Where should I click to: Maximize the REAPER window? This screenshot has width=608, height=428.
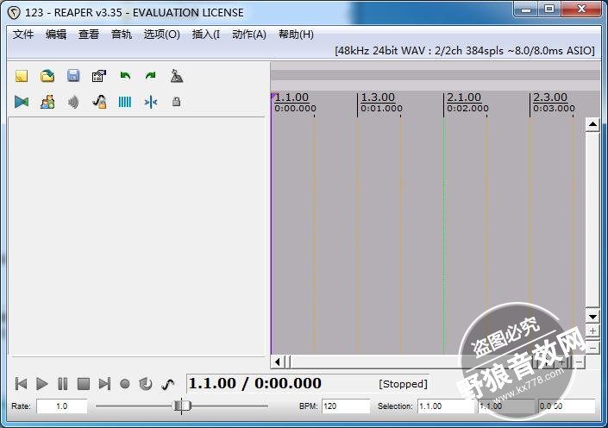coord(549,9)
